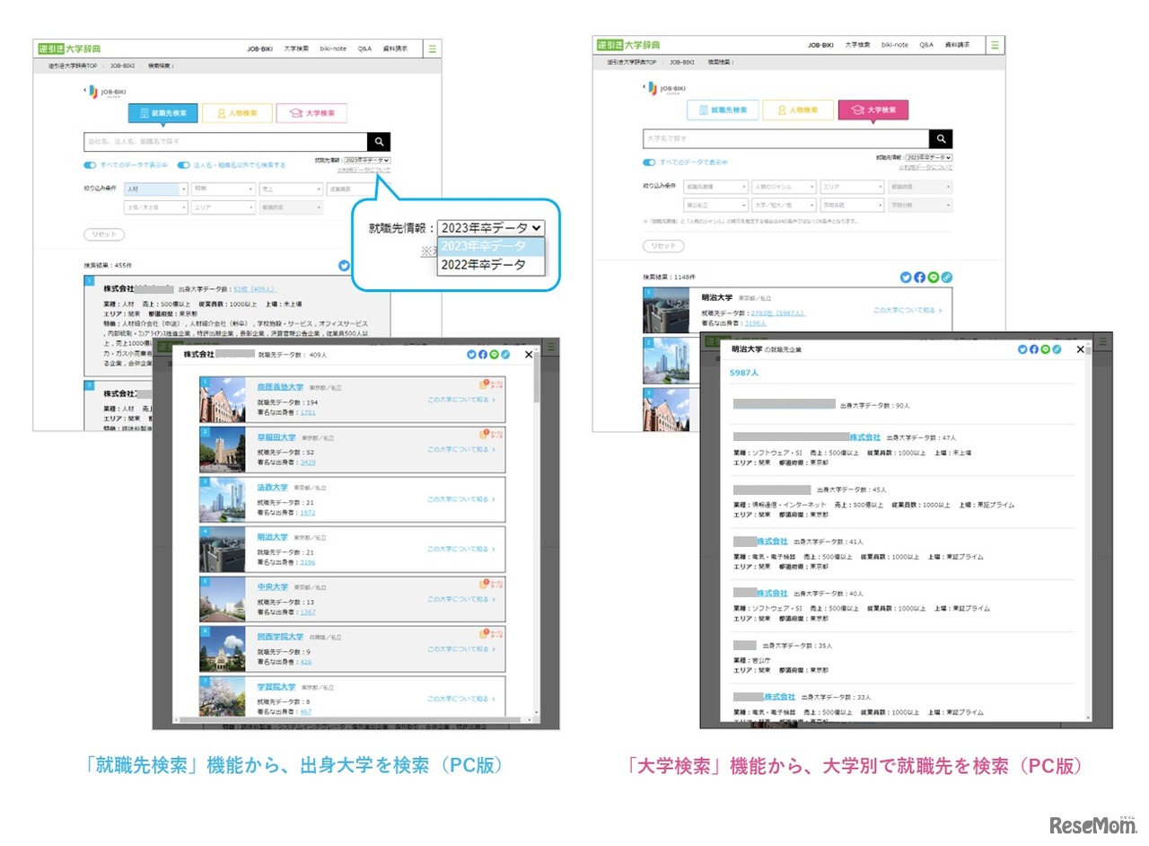
Task: Open hamburger menu on the job-search page
Action: click(432, 49)
